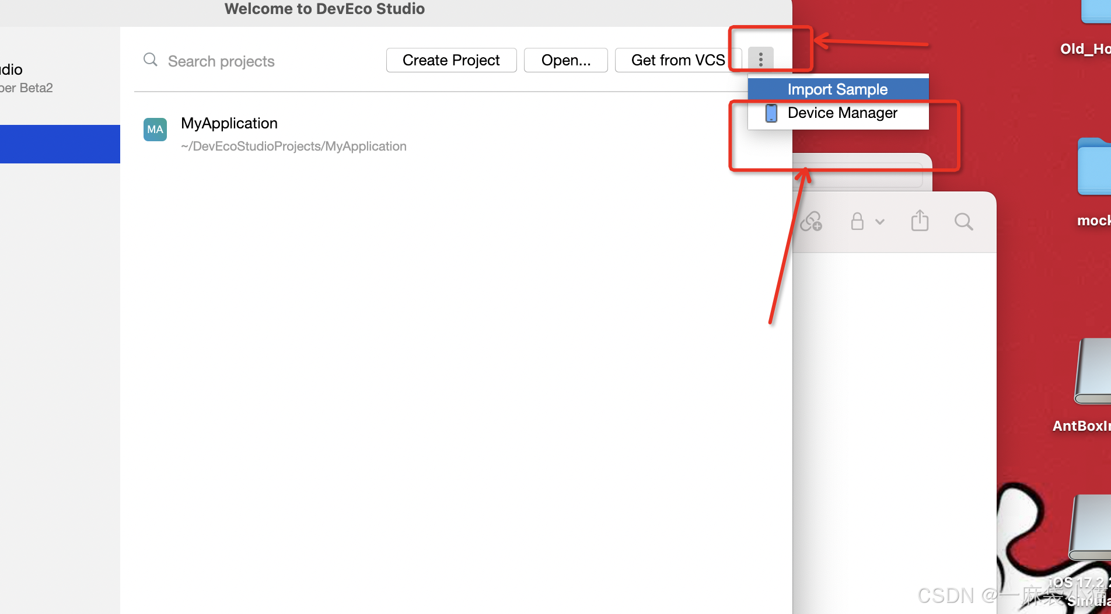Click the ~/DevEcoStudioProjects/MyApplication path
Image resolution: width=1111 pixels, height=614 pixels.
click(x=294, y=146)
